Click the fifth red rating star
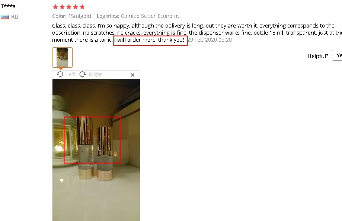 click(x=82, y=7)
